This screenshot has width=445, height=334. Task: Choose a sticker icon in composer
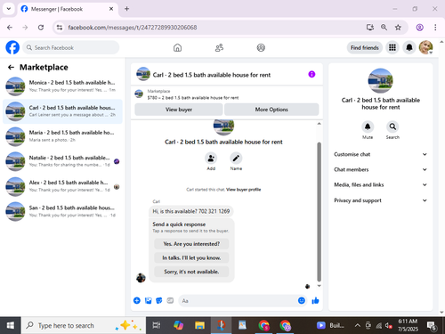click(x=159, y=300)
